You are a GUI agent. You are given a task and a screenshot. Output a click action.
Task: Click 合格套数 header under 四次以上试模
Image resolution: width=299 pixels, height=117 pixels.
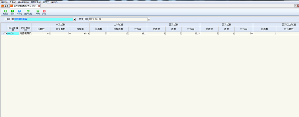coord(288,29)
